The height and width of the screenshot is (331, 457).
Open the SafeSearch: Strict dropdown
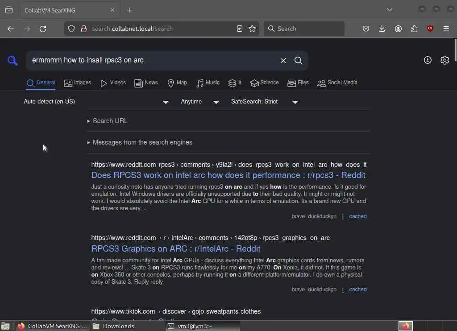[x=264, y=102]
